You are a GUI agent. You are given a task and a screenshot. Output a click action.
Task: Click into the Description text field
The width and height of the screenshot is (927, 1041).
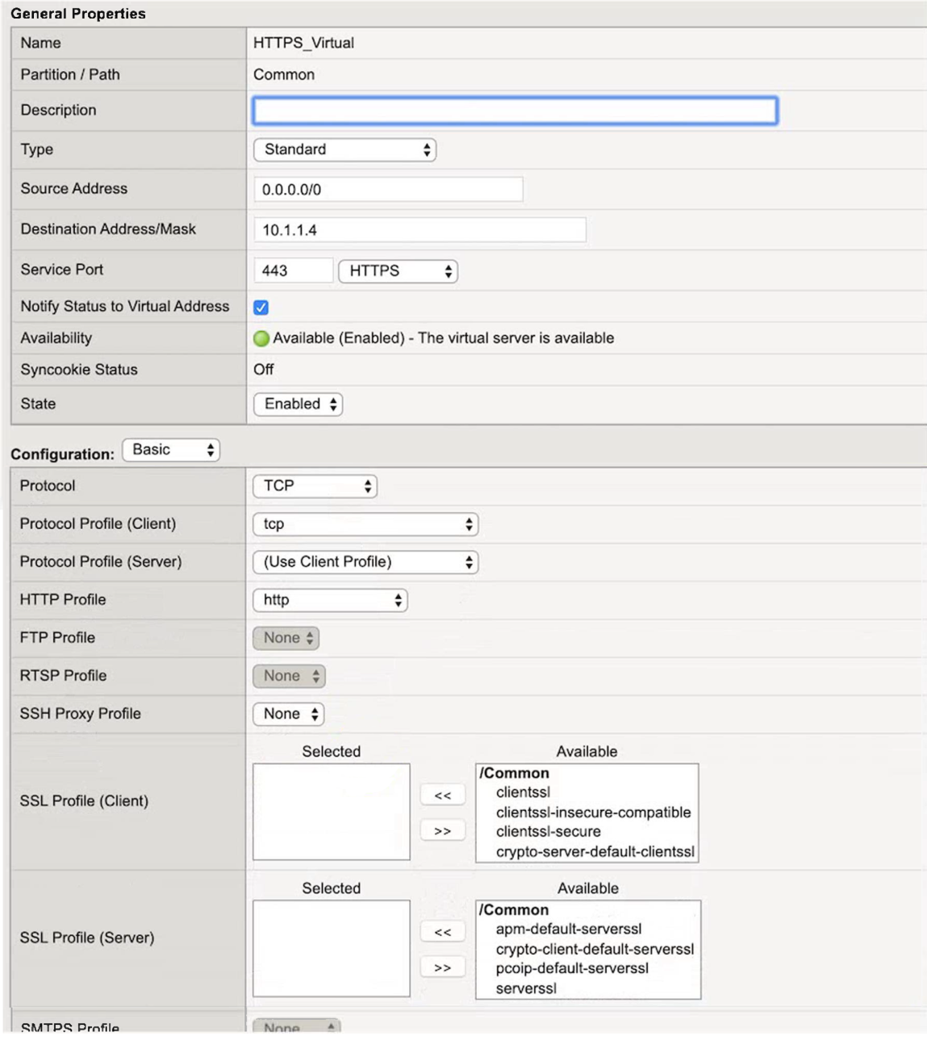click(x=515, y=111)
